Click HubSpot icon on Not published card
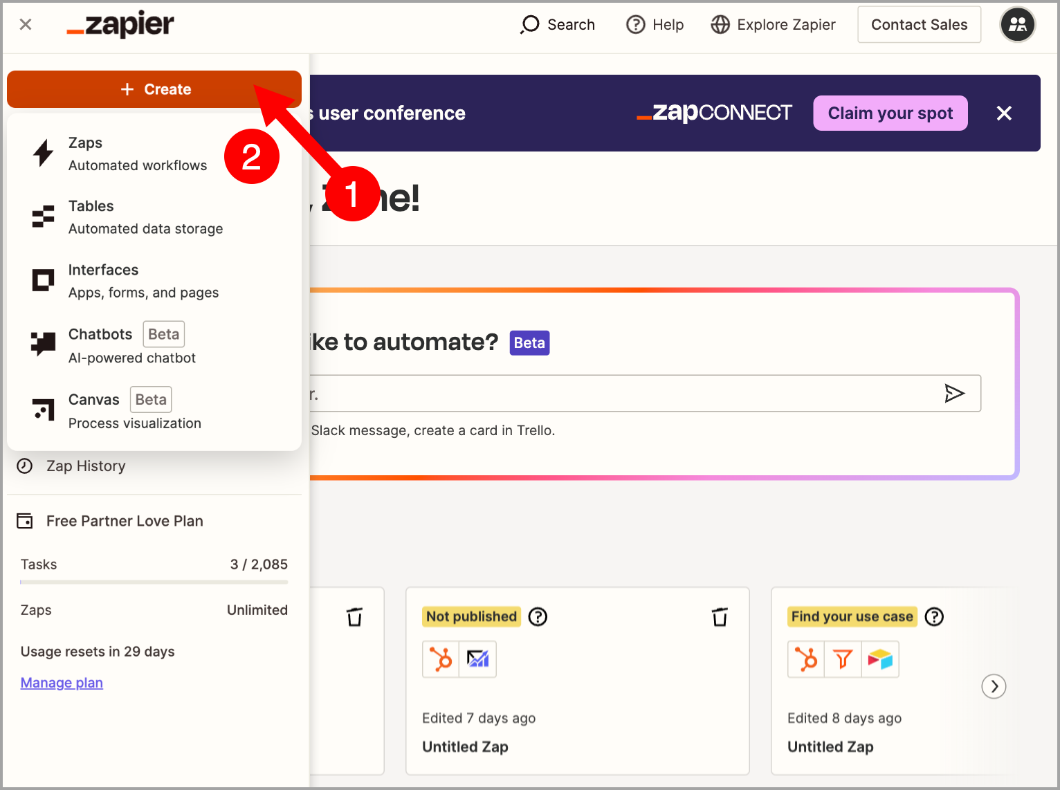This screenshot has width=1060, height=790. click(441, 659)
